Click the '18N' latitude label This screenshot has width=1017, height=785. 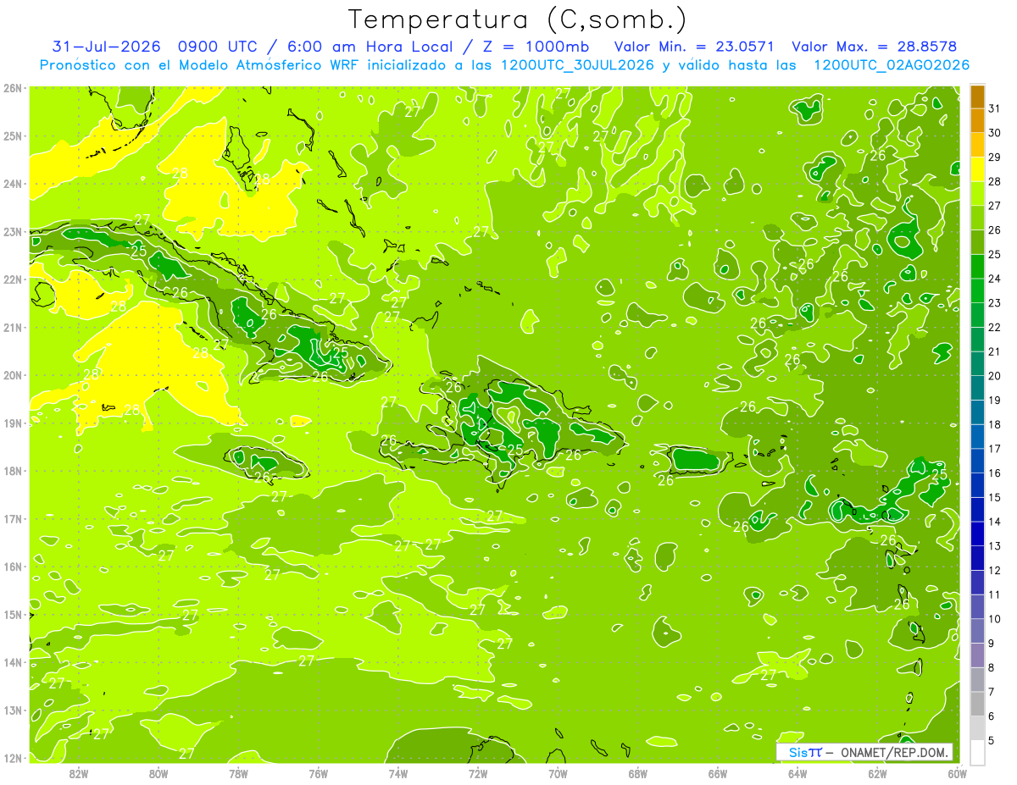pyautogui.click(x=13, y=471)
